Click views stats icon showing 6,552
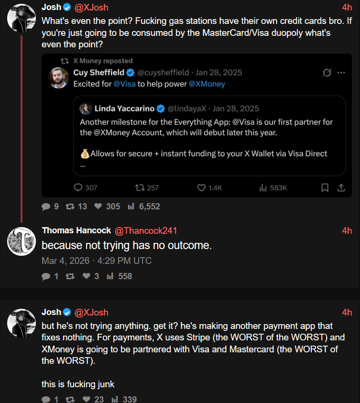 (131, 207)
